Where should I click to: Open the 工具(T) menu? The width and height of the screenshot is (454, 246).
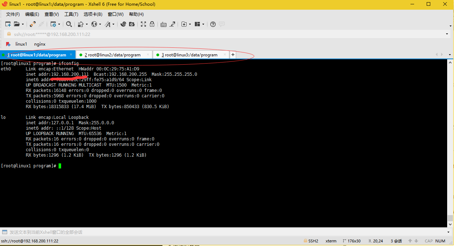pos(71,14)
